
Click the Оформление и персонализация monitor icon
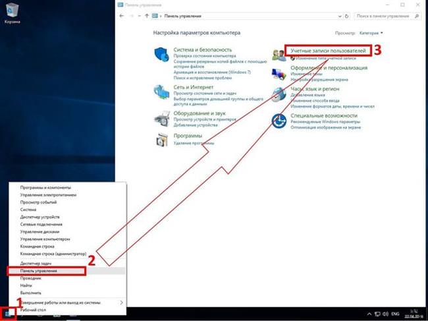pos(279,74)
